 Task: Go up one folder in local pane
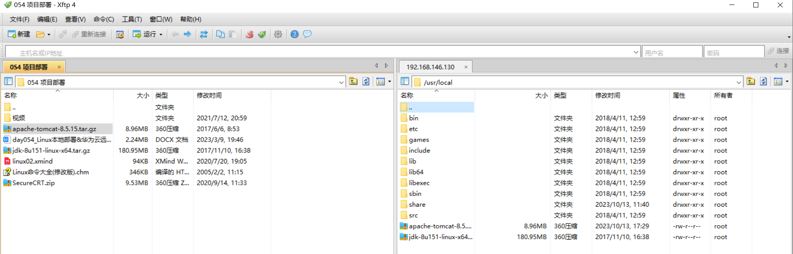(x=353, y=81)
